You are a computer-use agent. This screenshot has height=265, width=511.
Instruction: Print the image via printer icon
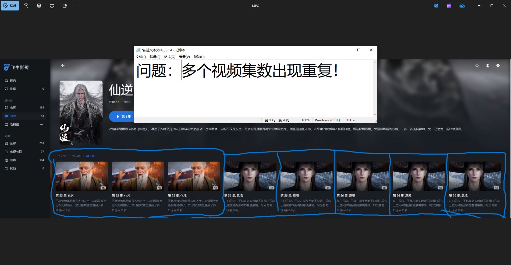pos(52,6)
